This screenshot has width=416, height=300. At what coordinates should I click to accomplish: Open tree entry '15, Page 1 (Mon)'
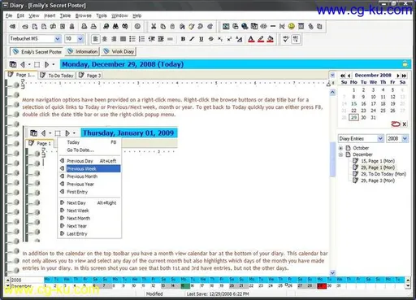[x=377, y=161]
